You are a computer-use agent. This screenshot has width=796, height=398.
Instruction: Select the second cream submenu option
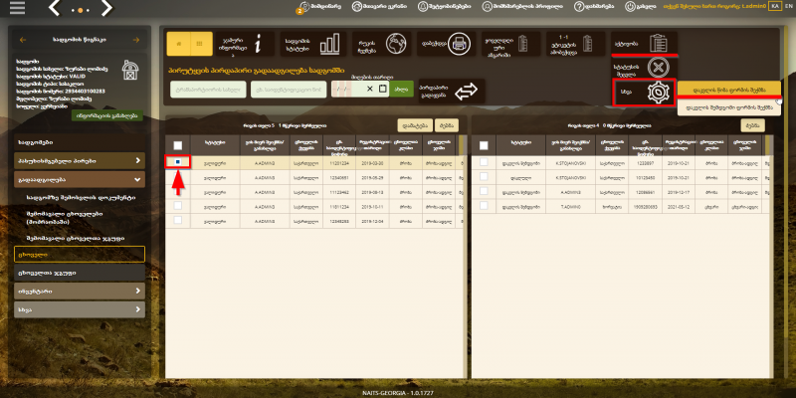click(x=729, y=107)
